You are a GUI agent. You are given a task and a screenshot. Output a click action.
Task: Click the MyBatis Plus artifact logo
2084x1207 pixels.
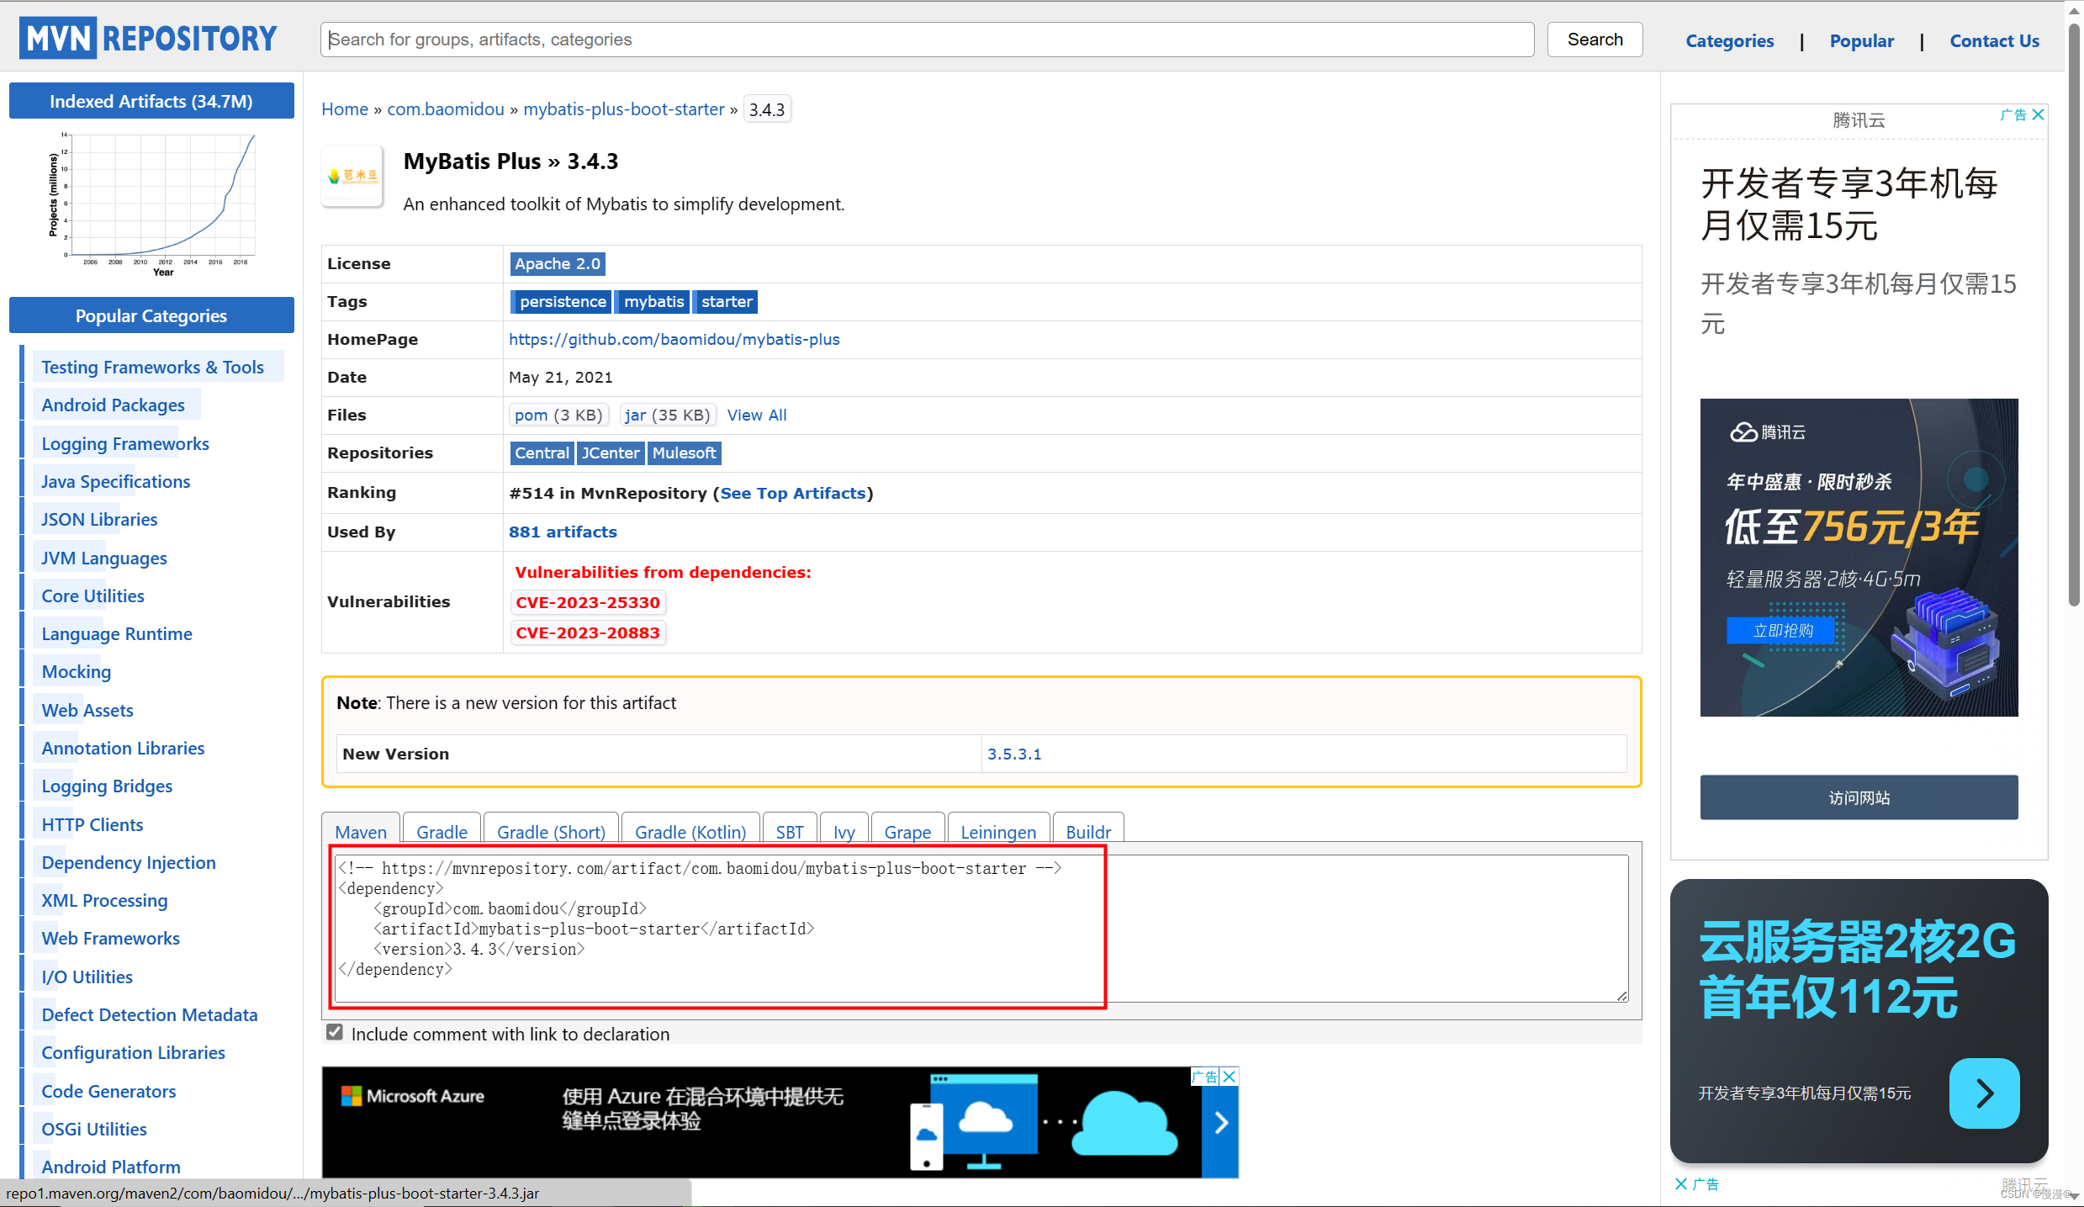point(352,176)
